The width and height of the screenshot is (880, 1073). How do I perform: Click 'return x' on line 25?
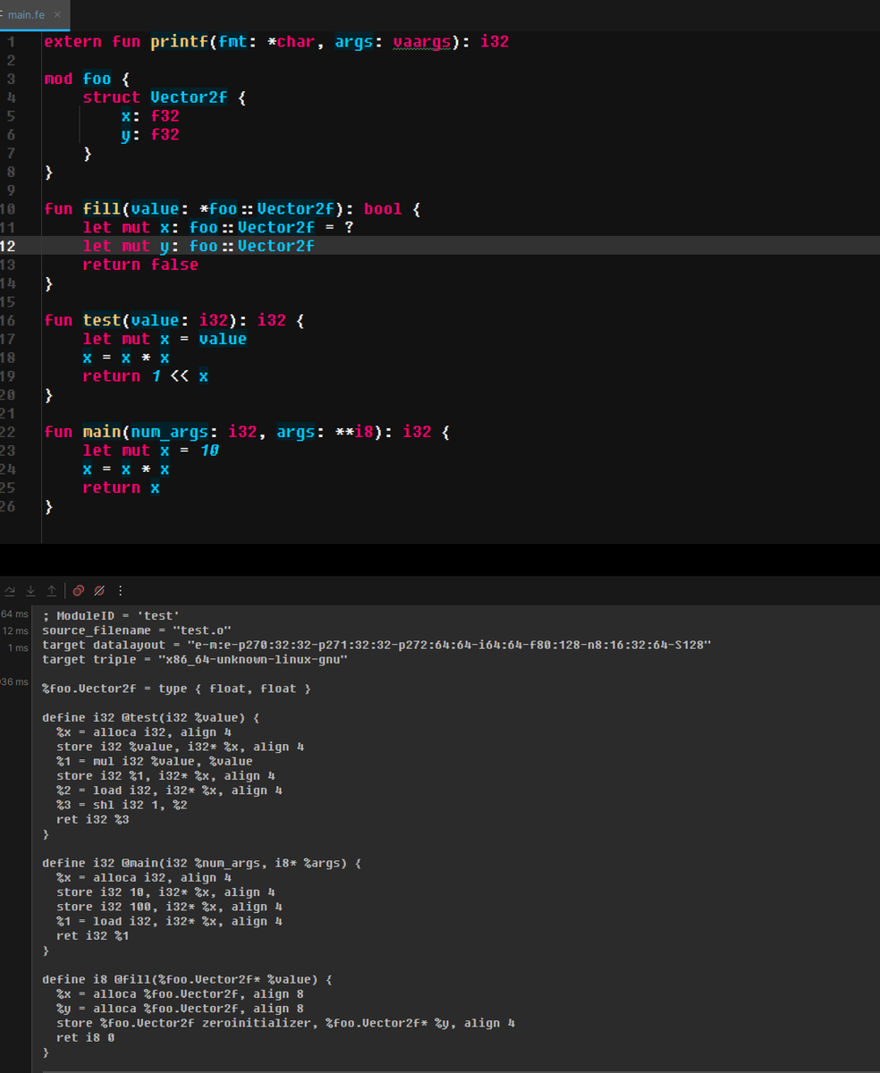point(121,488)
